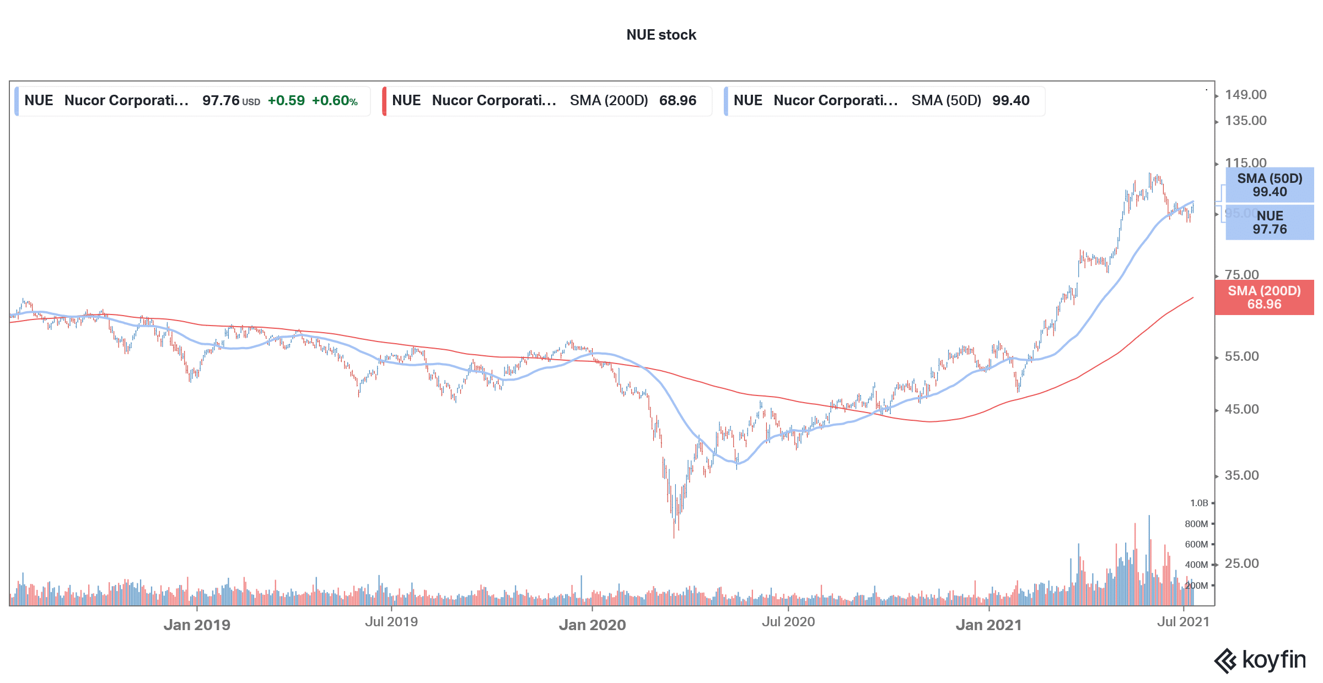Click the 1.0B volume axis label
Image resolution: width=1323 pixels, height=683 pixels.
click(x=1199, y=503)
